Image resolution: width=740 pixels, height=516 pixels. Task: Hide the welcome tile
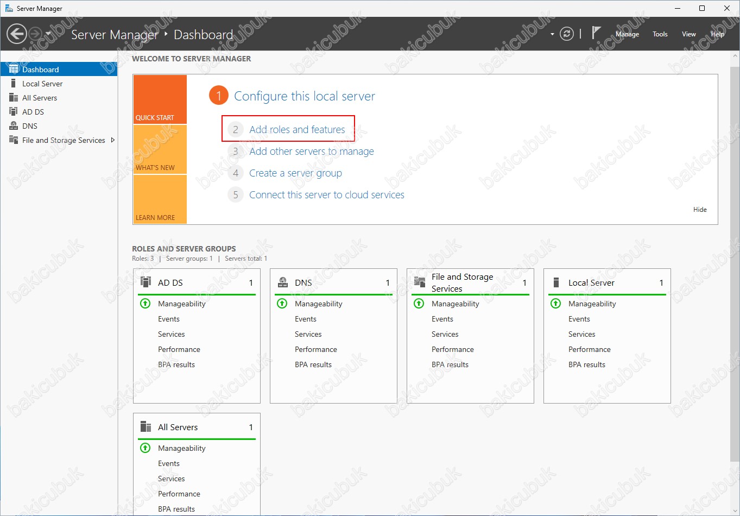(700, 210)
